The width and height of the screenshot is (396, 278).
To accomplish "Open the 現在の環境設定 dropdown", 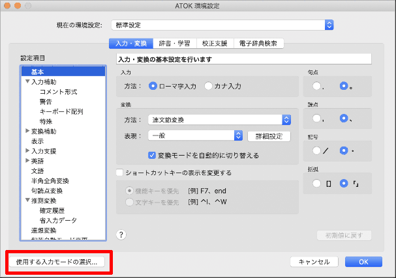I will coord(329,25).
